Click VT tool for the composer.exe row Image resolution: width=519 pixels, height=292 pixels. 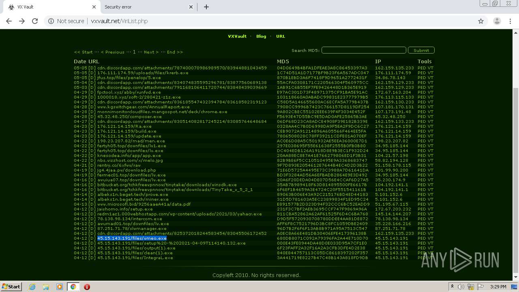431,117
